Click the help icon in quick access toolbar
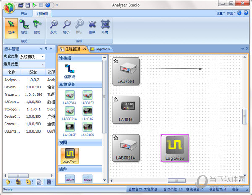Viewport: 252px width, 195px height. click(48, 5)
